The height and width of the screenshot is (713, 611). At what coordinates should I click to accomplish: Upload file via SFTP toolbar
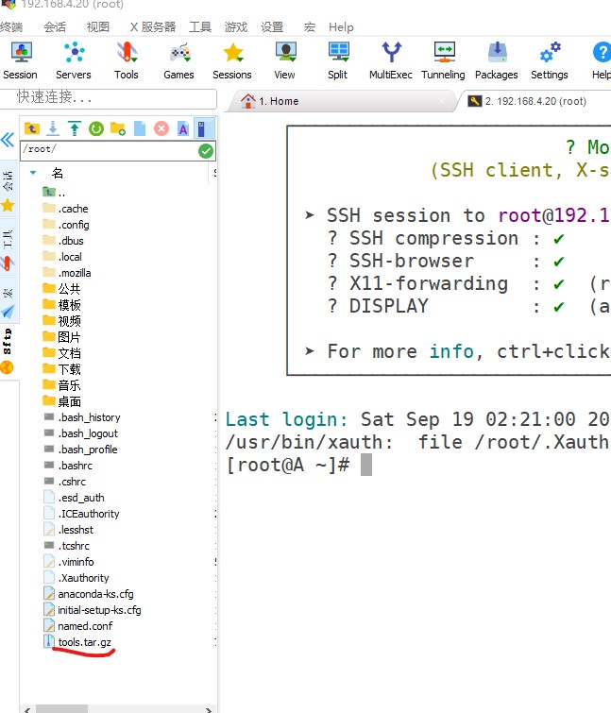tap(75, 128)
